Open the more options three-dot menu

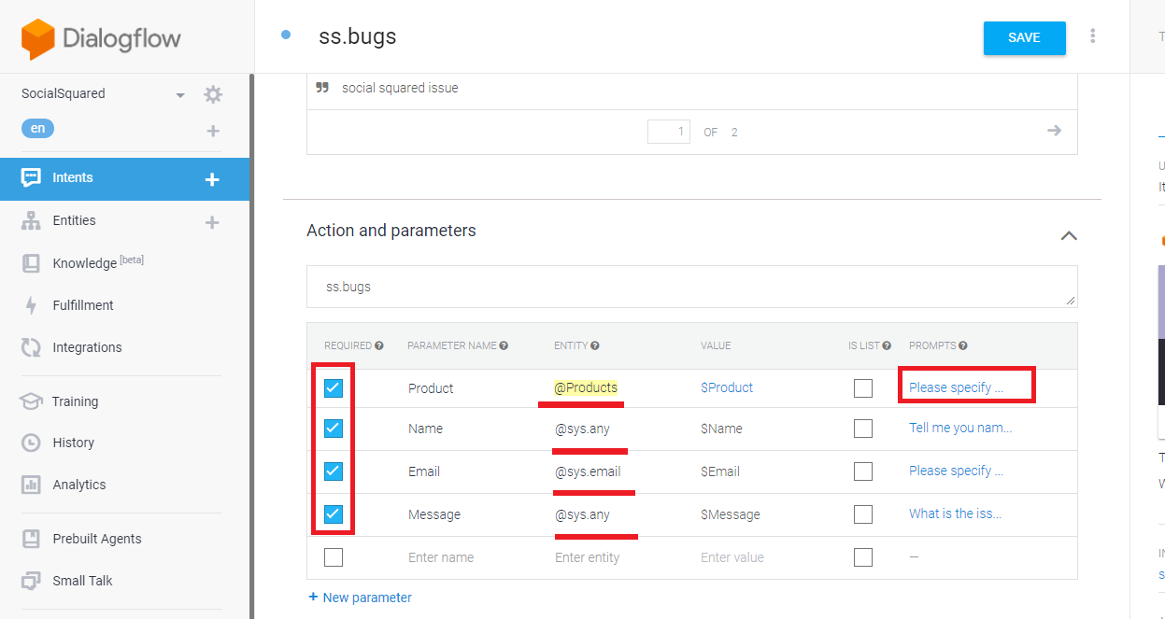coord(1092,36)
